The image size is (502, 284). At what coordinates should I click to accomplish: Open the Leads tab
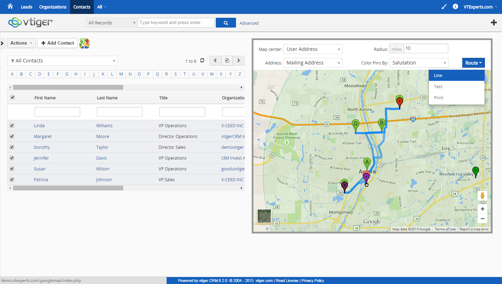pyautogui.click(x=26, y=7)
